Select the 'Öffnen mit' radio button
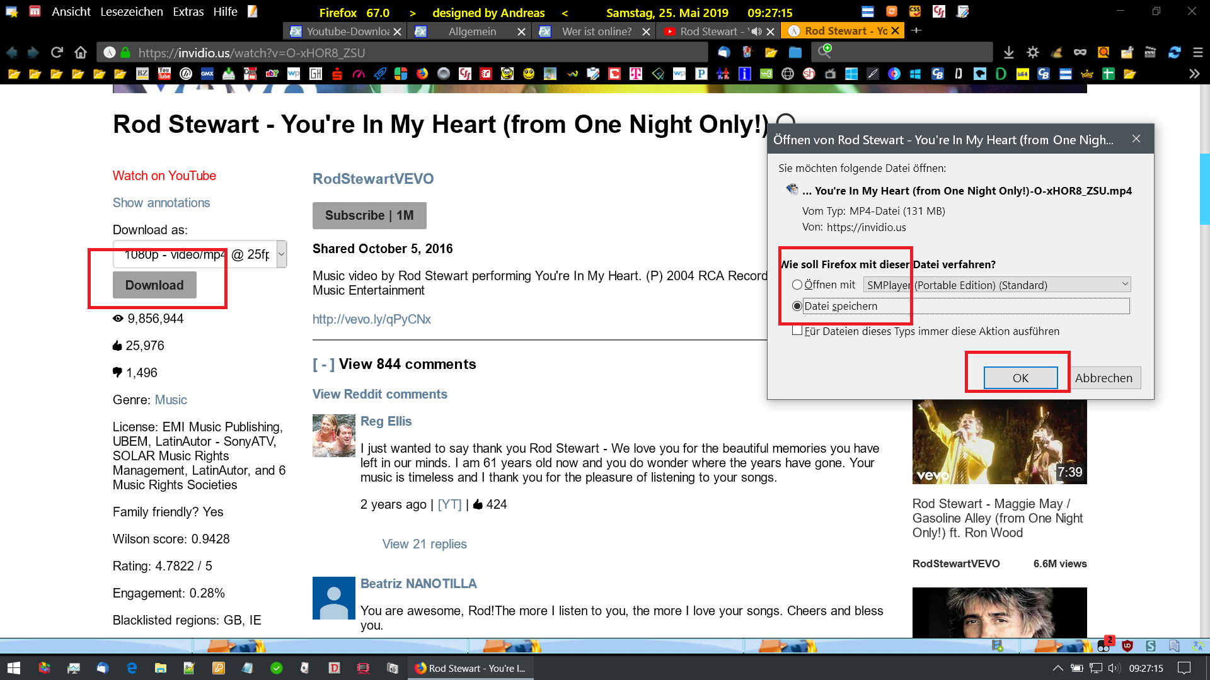Viewport: 1210px width, 680px height. pyautogui.click(x=797, y=285)
